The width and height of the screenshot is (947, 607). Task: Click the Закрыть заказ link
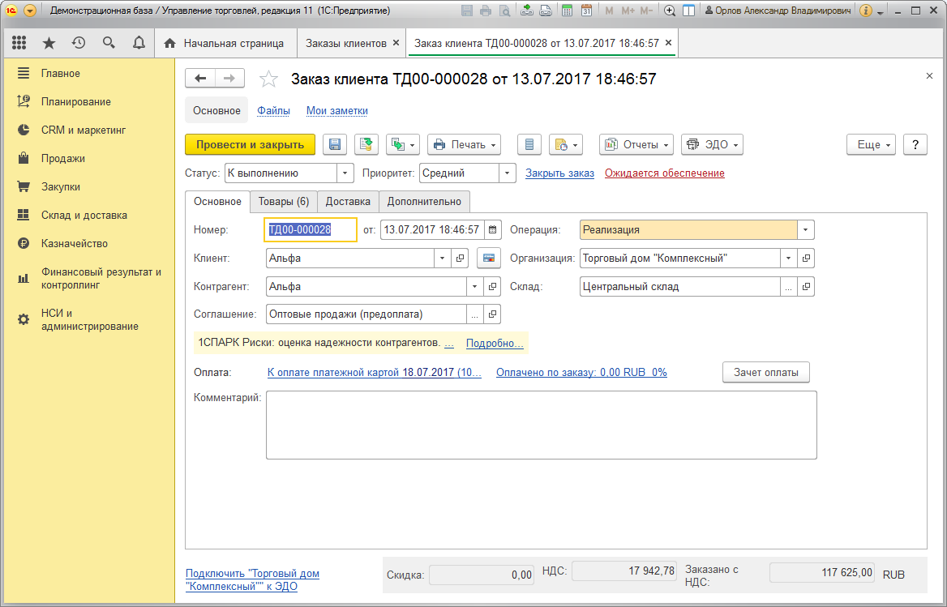point(560,173)
